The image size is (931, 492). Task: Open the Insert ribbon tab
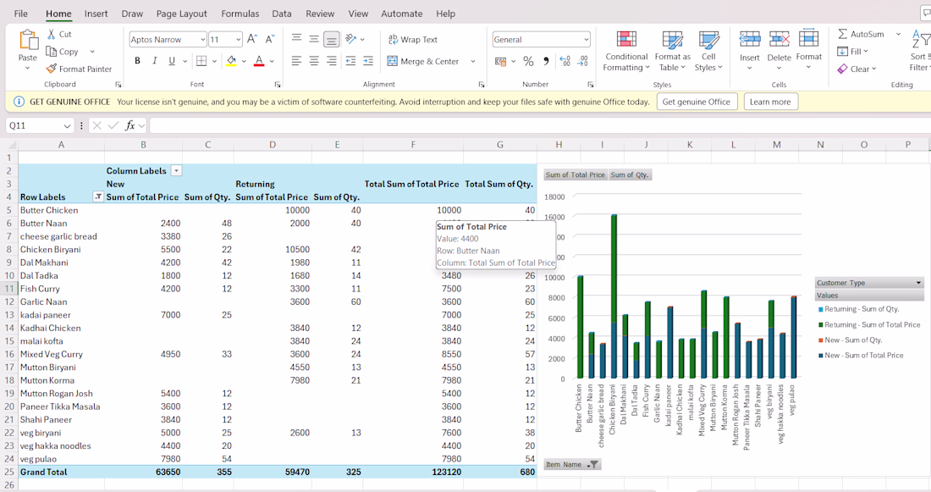point(96,14)
